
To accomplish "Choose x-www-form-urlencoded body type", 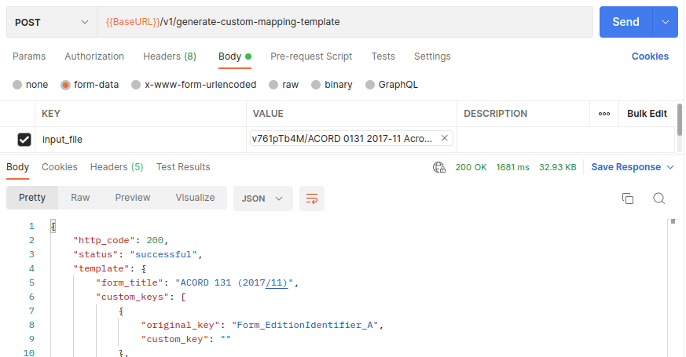I will (136, 85).
